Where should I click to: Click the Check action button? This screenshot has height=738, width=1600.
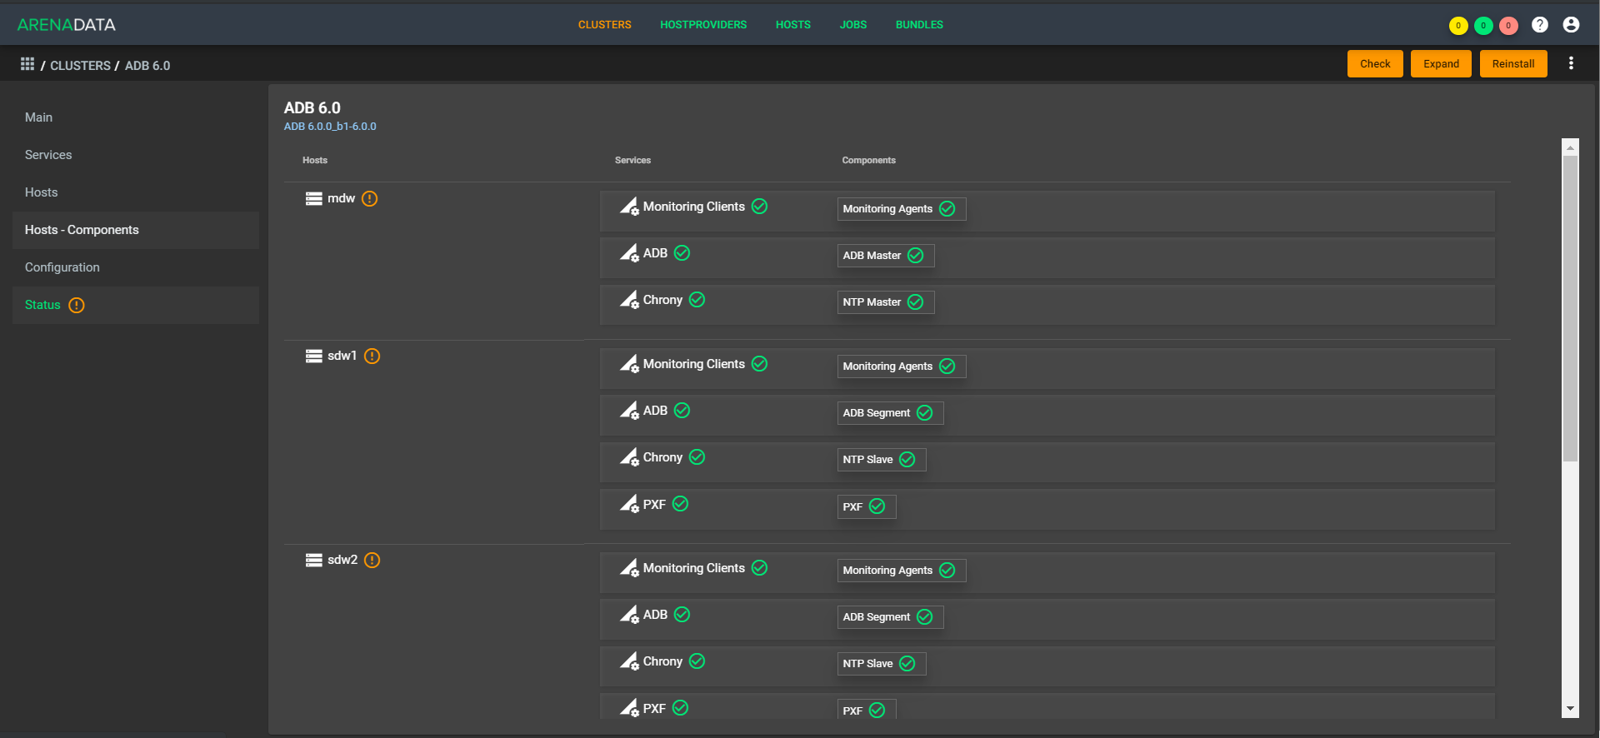click(1375, 64)
